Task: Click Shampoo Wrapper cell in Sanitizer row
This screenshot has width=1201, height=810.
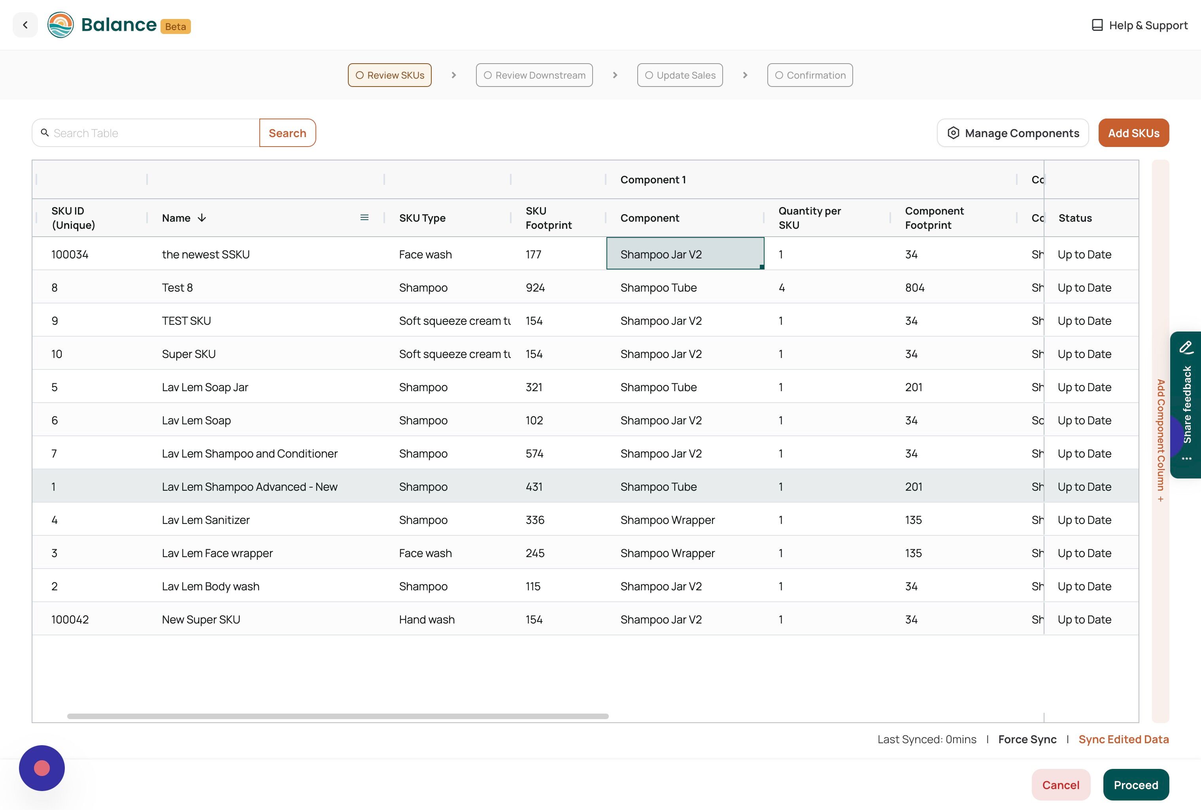Action: 685,519
